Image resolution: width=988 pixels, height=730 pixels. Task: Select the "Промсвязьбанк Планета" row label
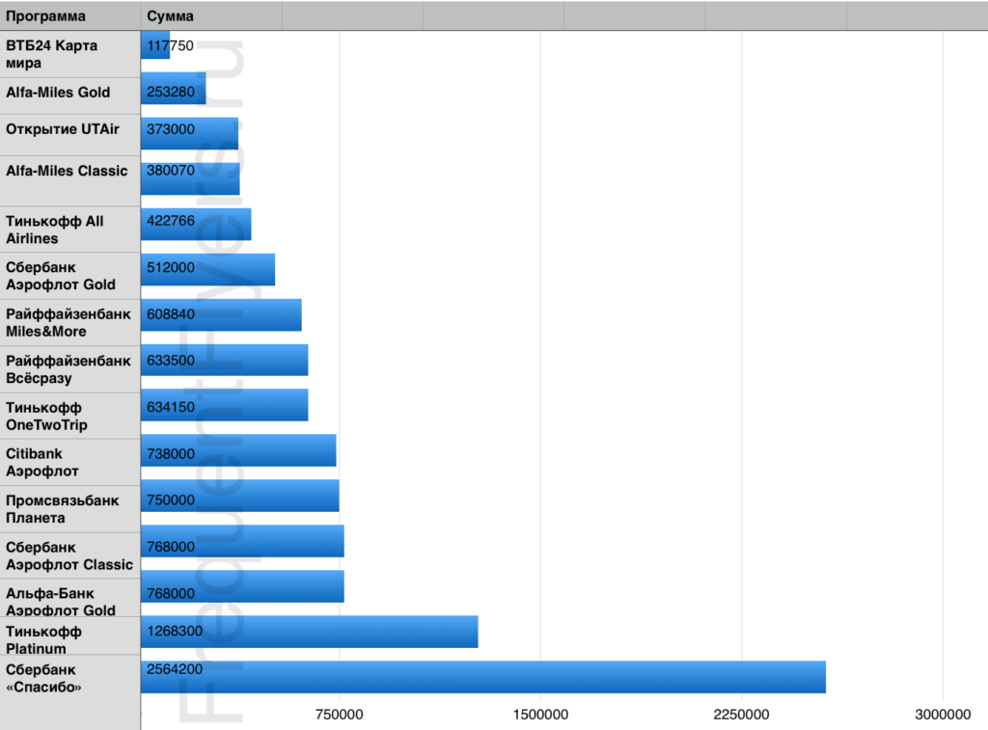click(x=63, y=509)
